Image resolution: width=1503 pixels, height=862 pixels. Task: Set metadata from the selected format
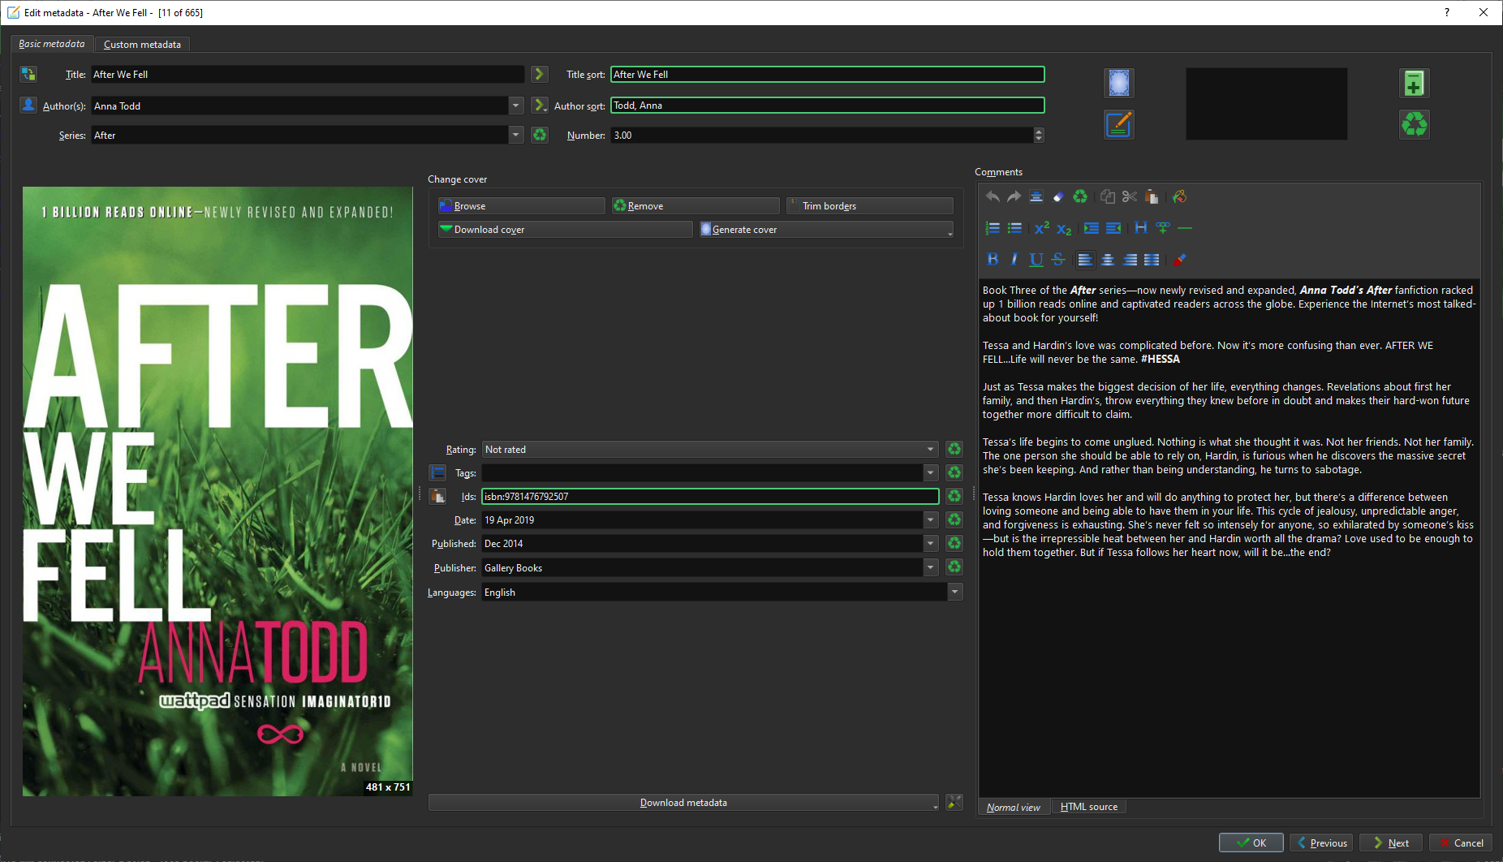pyautogui.click(x=1118, y=124)
